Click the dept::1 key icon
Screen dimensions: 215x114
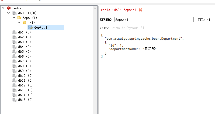tap(30, 27)
